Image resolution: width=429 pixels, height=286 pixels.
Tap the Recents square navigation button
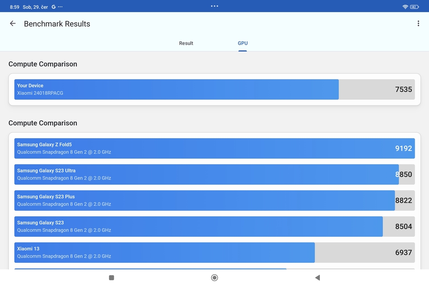coord(111,278)
